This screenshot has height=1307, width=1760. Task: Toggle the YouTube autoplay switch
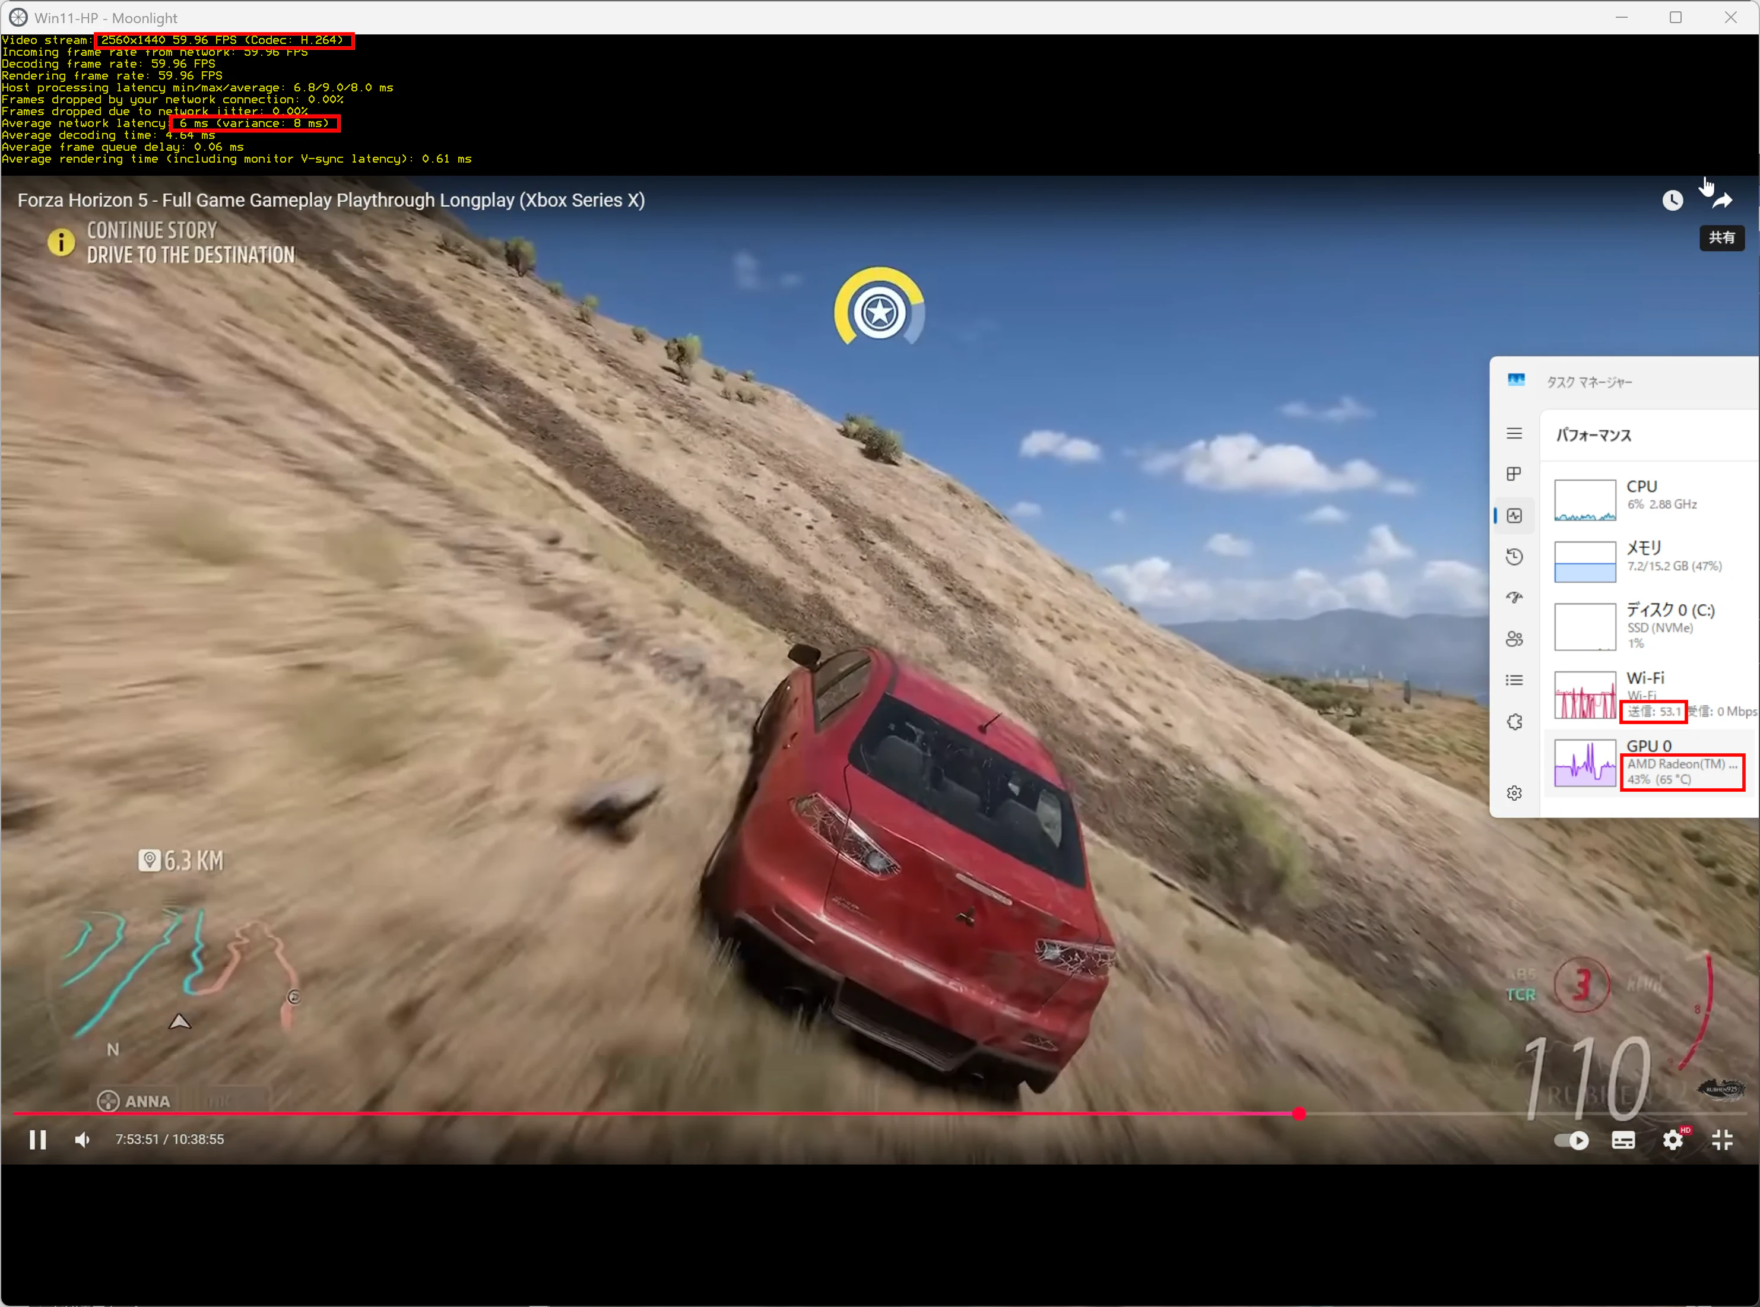[1571, 1140]
